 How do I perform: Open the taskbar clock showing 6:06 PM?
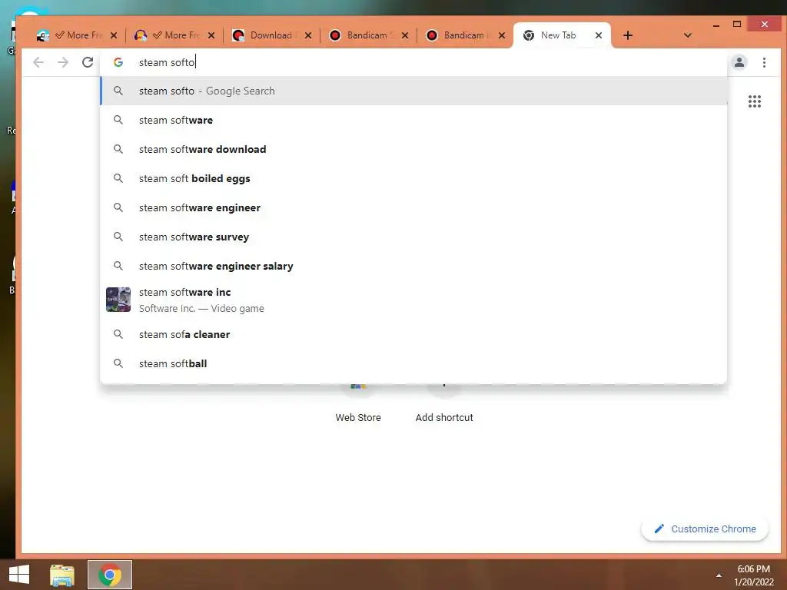coord(753,575)
